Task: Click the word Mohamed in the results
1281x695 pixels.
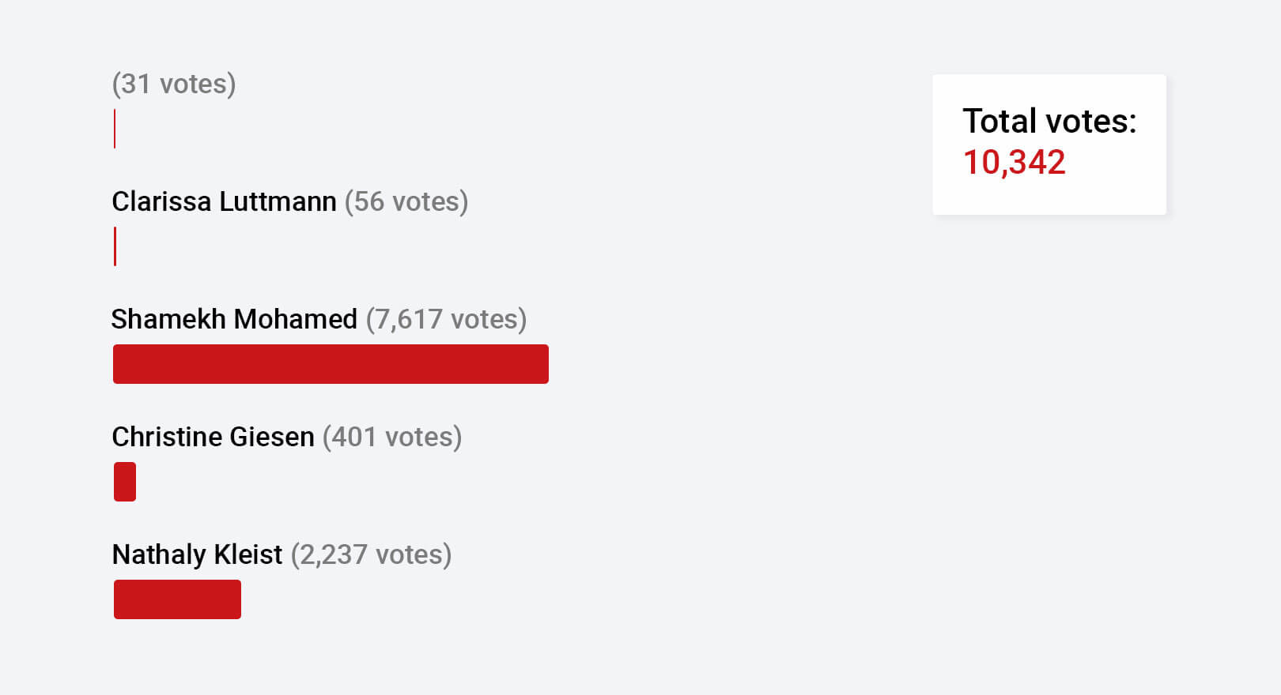Action: pyautogui.click(x=296, y=319)
